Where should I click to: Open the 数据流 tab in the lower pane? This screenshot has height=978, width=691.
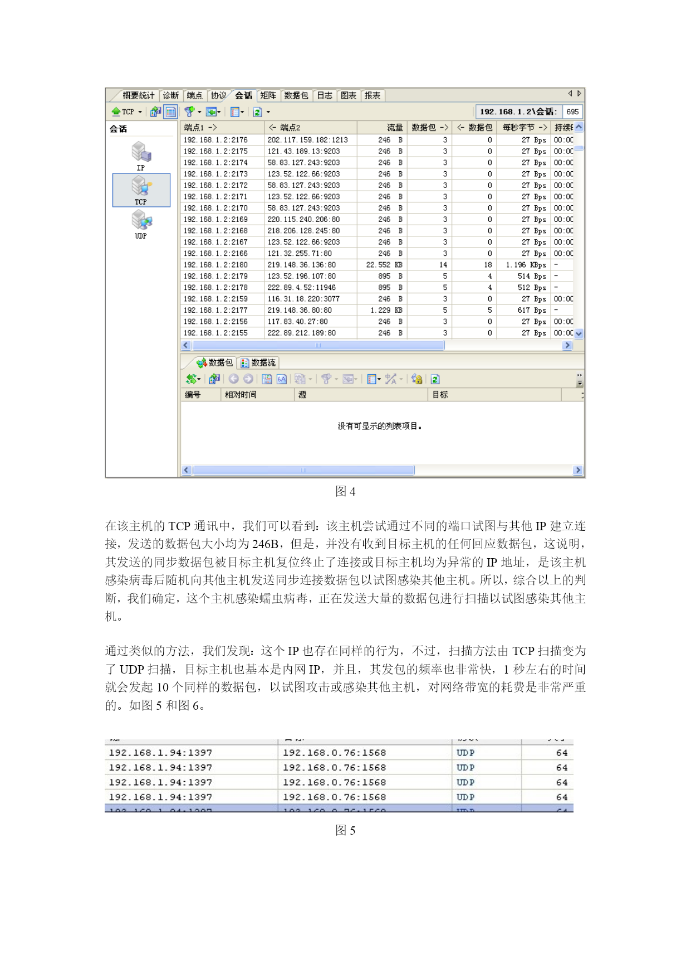(x=258, y=363)
